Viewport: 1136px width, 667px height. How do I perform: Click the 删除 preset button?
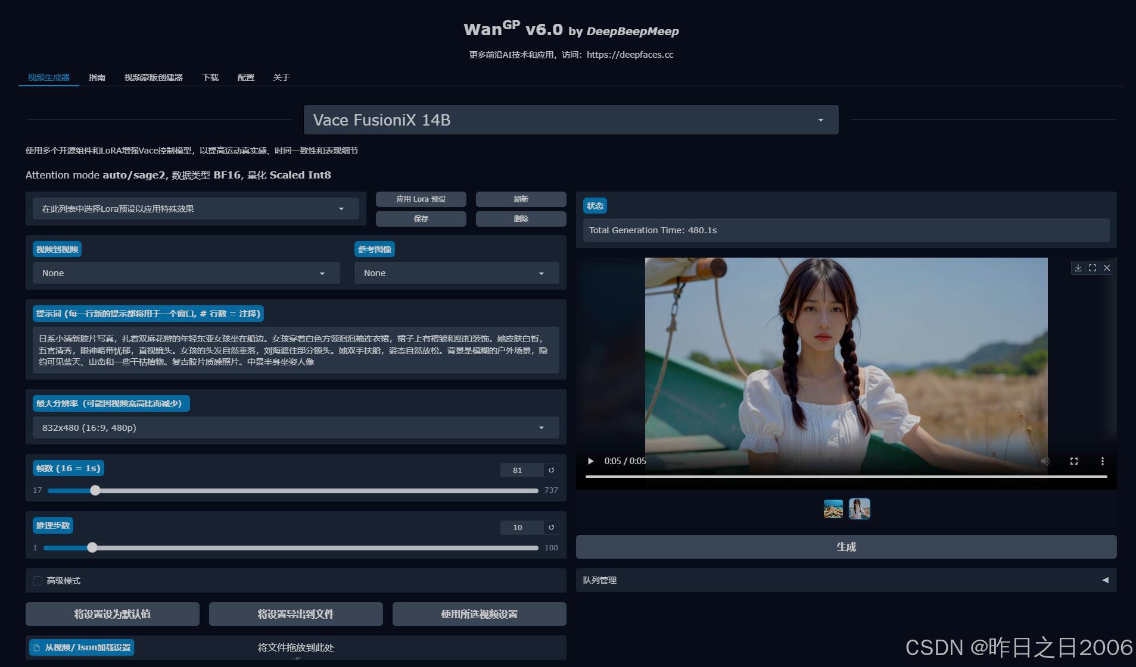[x=521, y=219]
